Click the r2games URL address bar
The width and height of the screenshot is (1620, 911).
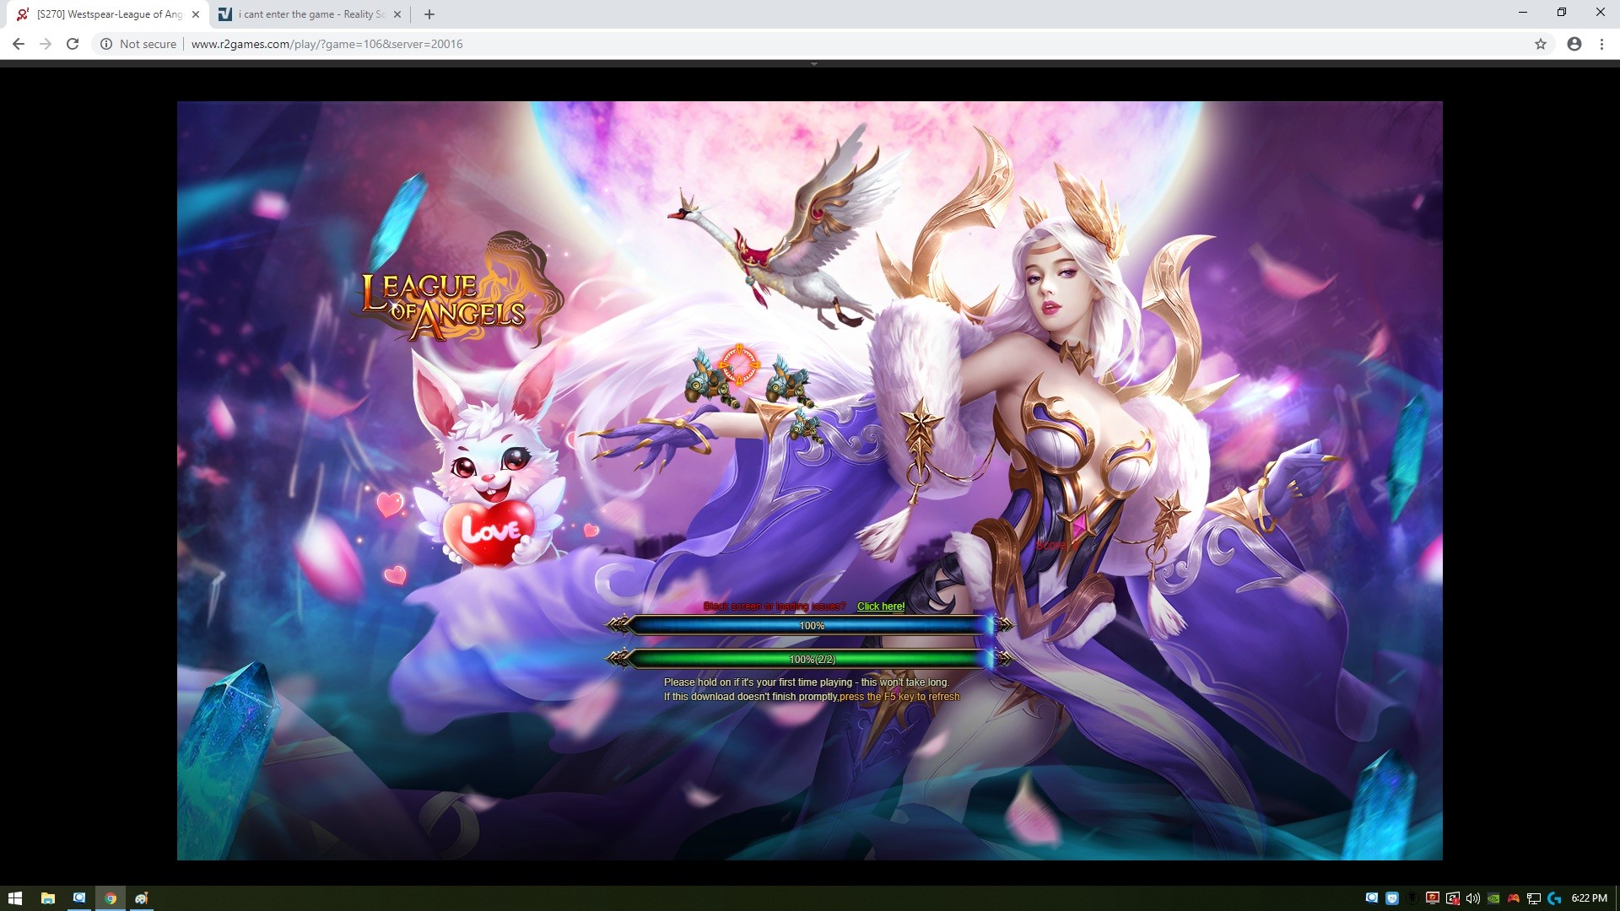pyautogui.click(x=327, y=44)
